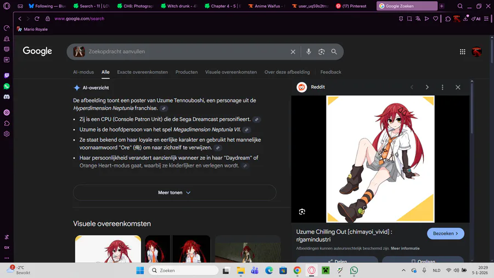The height and width of the screenshot is (278, 494).
Task: Open the Google apps grid
Action: [x=463, y=52]
